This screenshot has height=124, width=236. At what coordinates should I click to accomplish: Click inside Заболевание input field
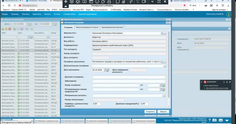(x=129, y=81)
